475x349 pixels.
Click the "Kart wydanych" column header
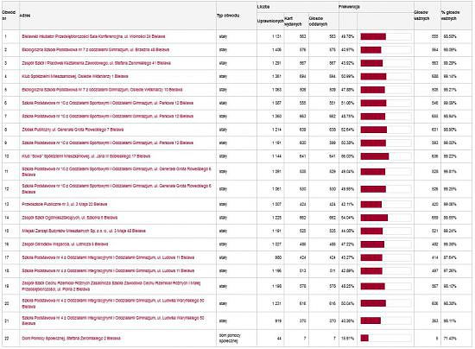[293, 22]
